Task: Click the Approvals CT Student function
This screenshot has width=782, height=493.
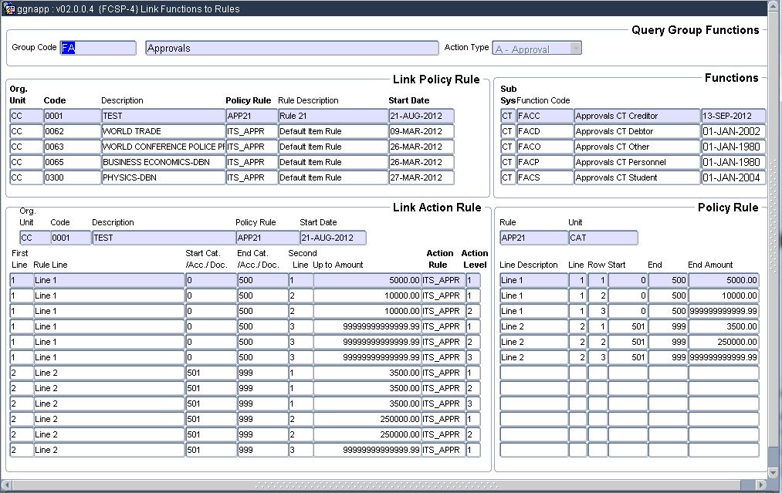Action: coord(637,177)
